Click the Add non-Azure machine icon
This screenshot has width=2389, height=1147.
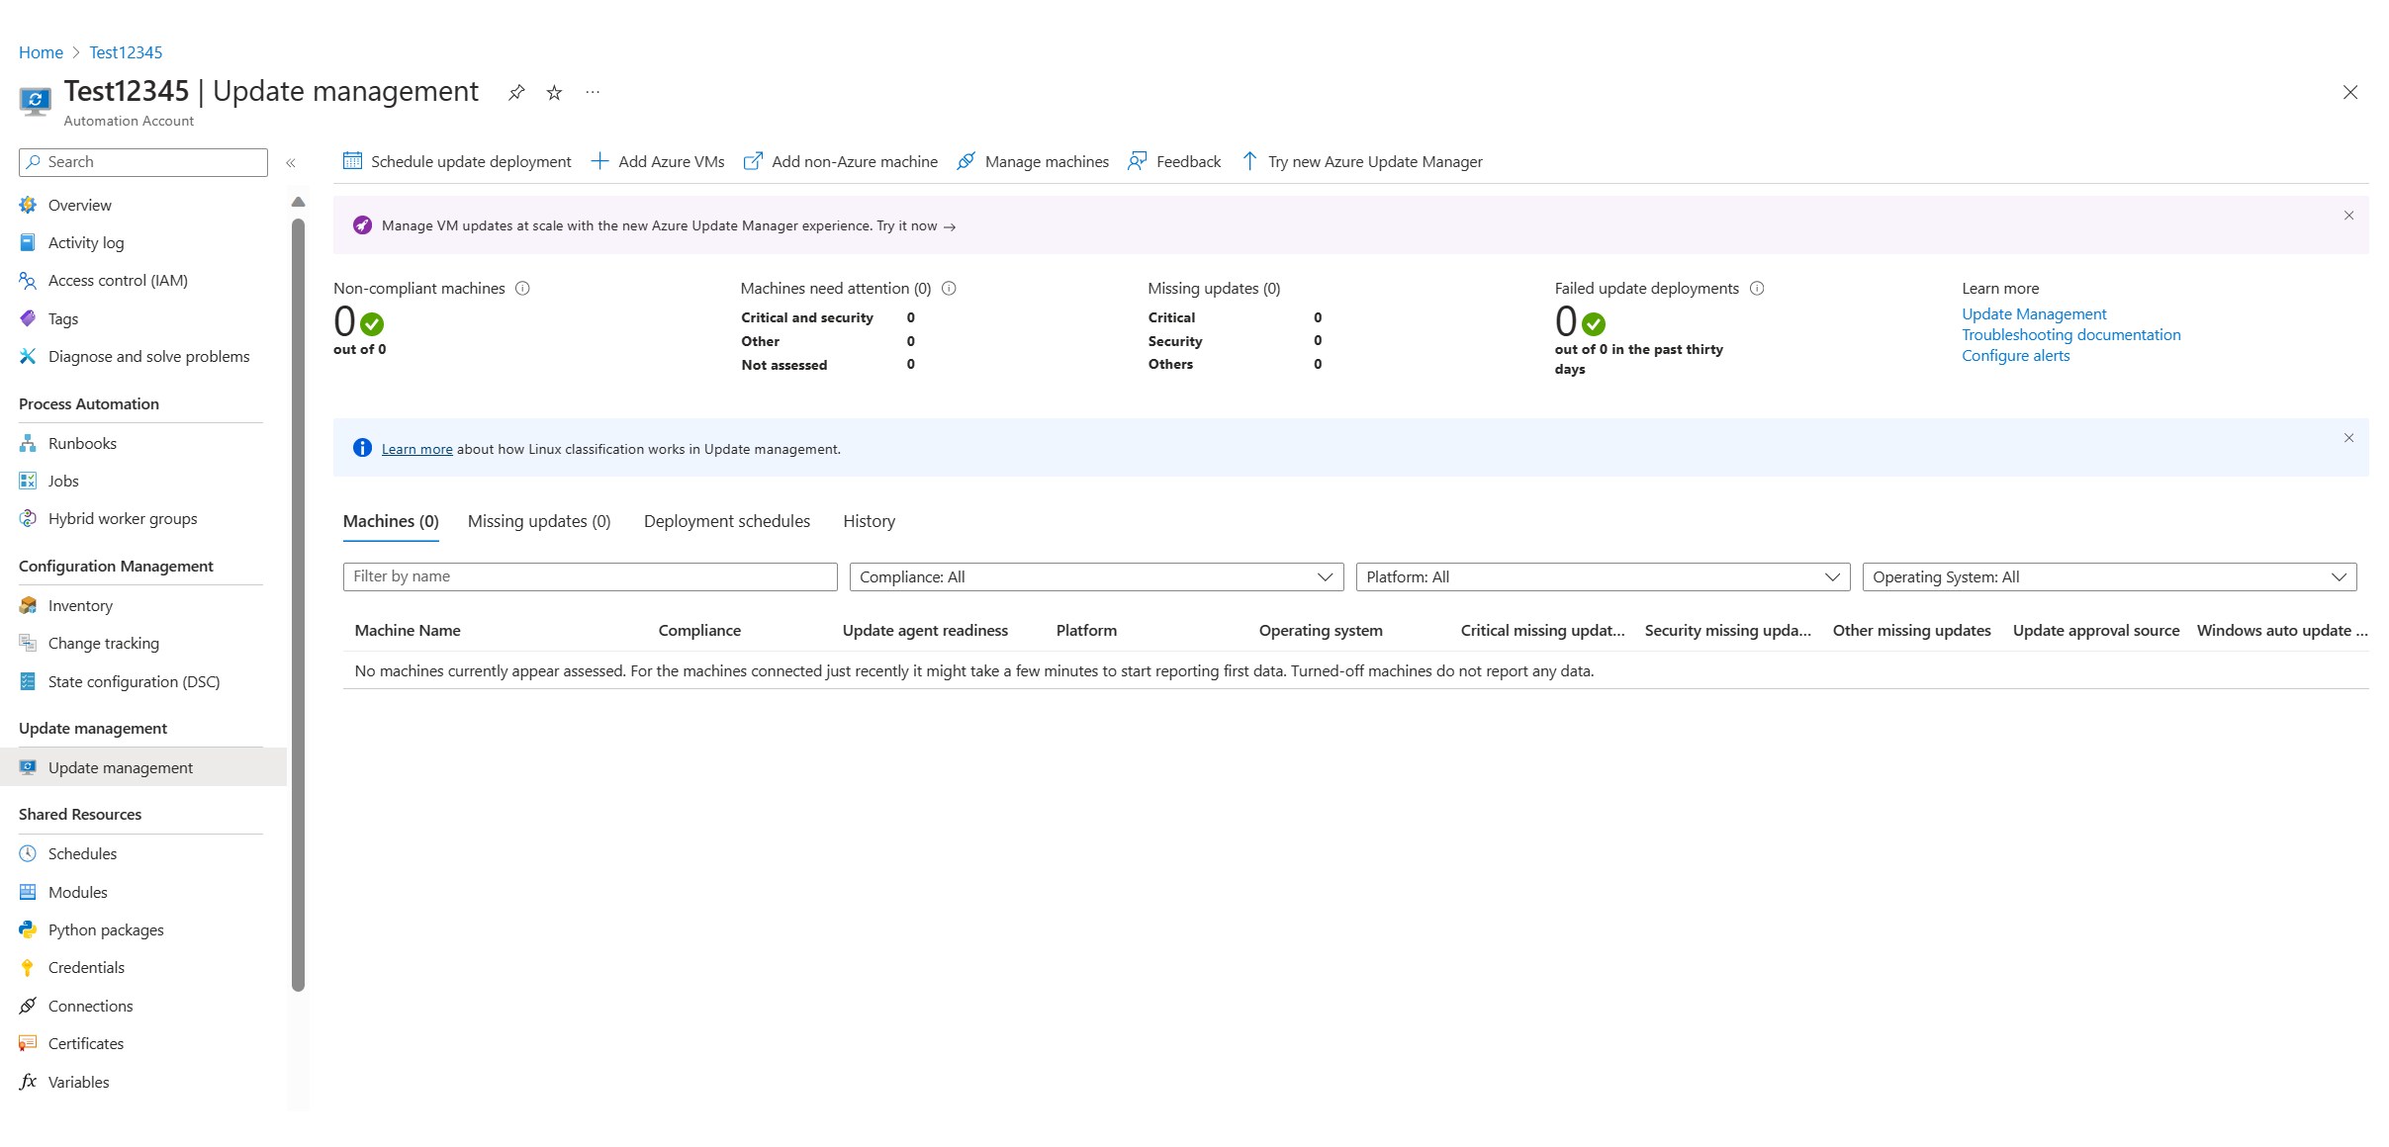coord(751,161)
